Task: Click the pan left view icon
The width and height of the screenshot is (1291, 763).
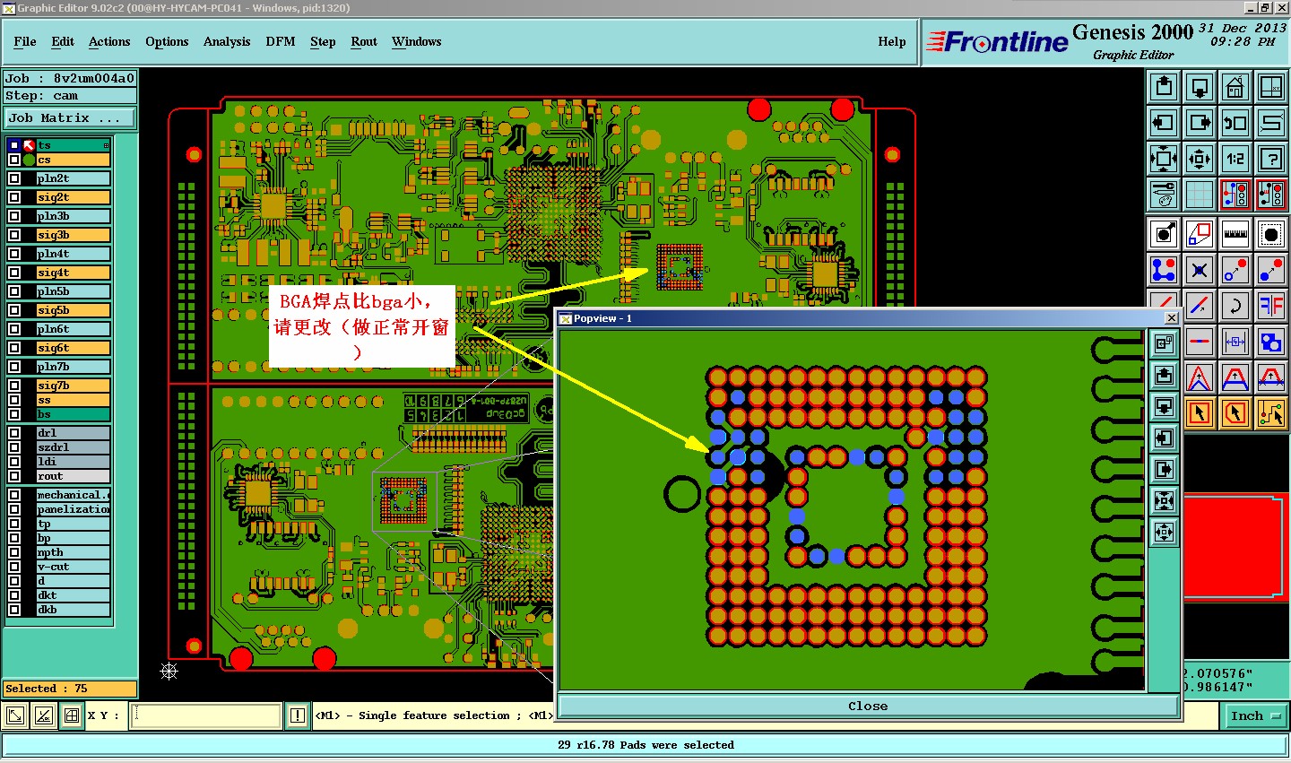Action: [x=1164, y=123]
